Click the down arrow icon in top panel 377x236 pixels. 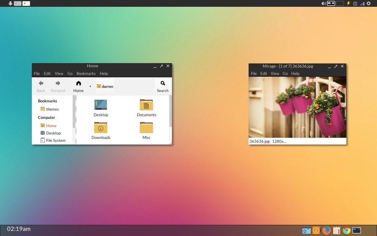click(x=11, y=3)
